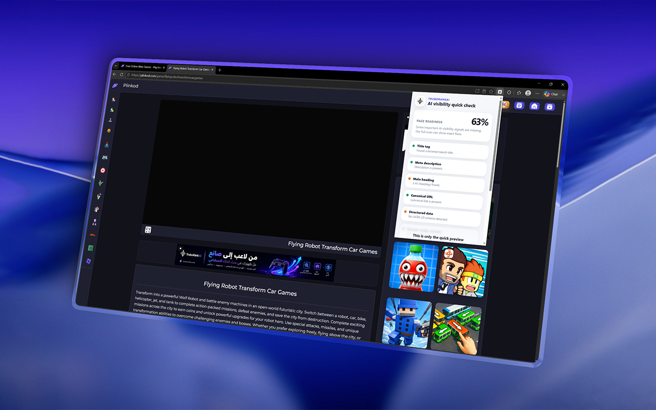Open the browser profile avatar

pyautogui.click(x=528, y=93)
